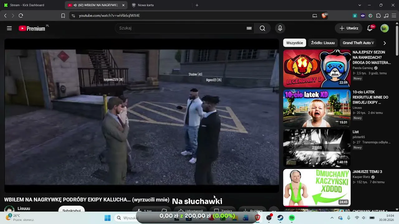Screen dimensions: 399x224
Task: Open the Extensions puzzle-piece menu
Action: pos(378,16)
